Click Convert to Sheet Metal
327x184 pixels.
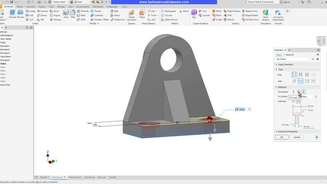(x=278, y=15)
